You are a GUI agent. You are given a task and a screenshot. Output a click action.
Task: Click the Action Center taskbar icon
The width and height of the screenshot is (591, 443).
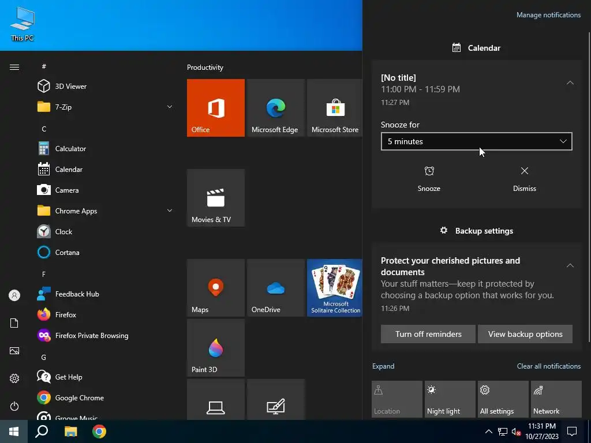[572, 431]
